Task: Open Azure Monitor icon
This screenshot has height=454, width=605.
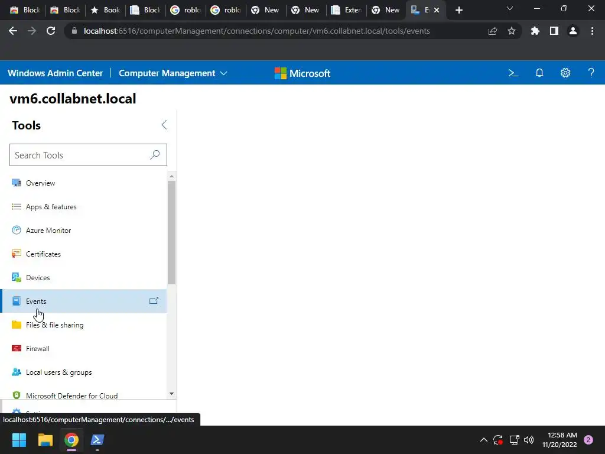Action: 16,230
